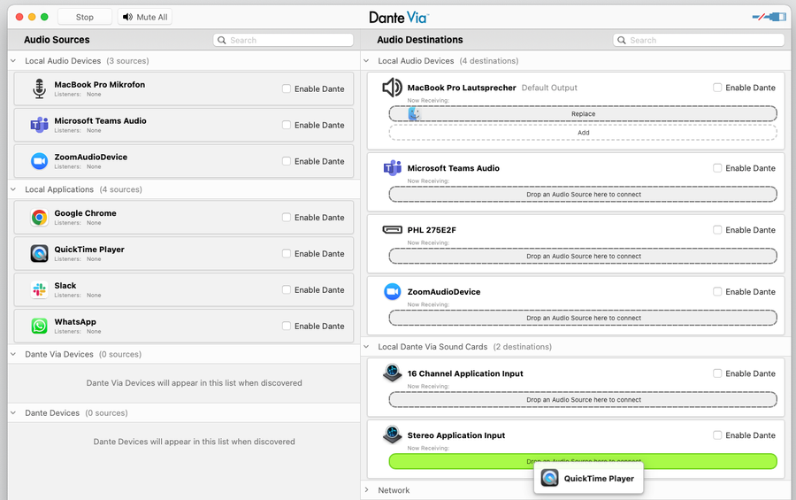The image size is (796, 500).
Task: Enable Dante for MacBook Pro Lautsprecher
Action: 717,88
